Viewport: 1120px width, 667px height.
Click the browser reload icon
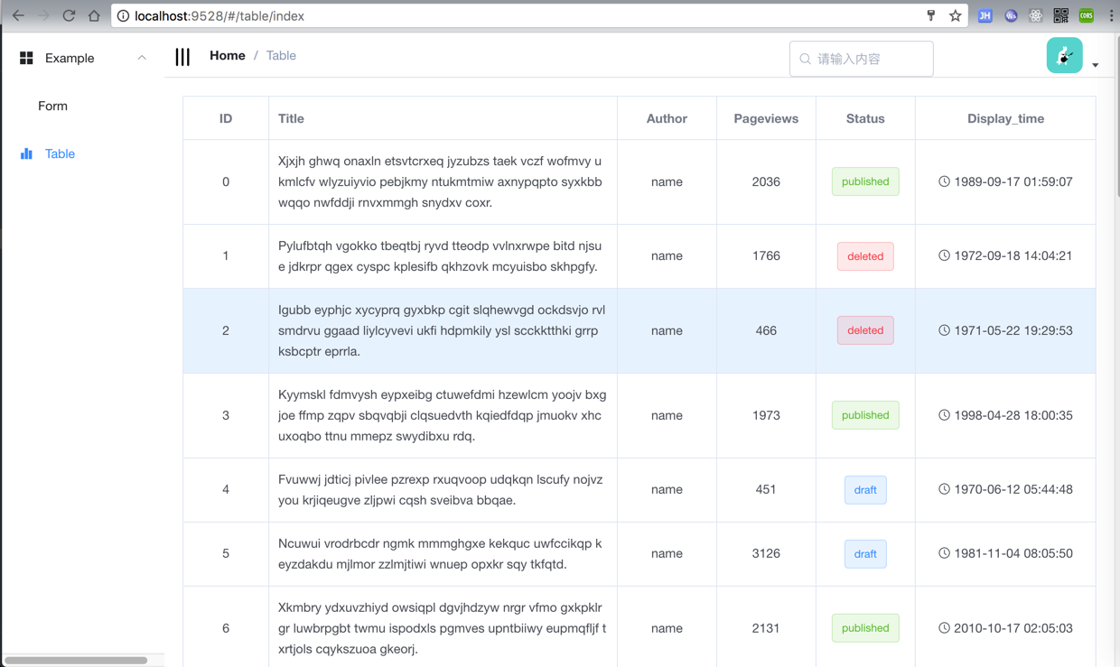click(69, 15)
